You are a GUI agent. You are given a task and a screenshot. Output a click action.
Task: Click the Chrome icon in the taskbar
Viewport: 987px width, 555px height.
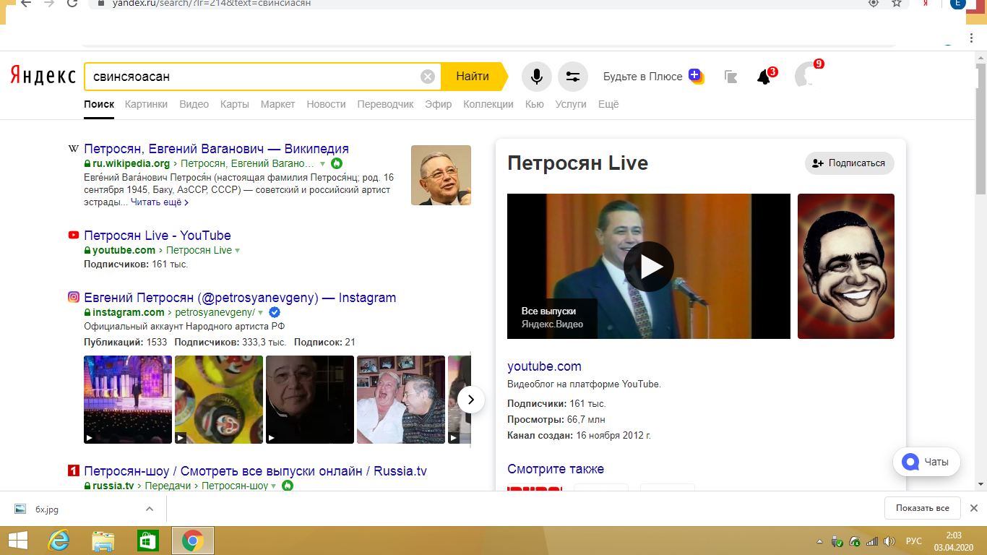click(x=192, y=541)
